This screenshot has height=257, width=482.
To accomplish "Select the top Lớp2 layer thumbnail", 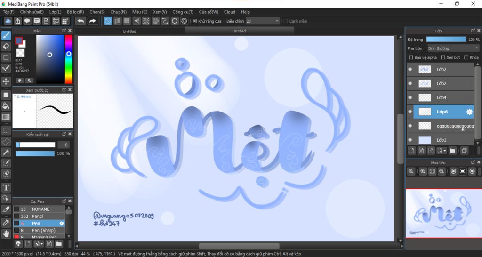I will click(425, 70).
